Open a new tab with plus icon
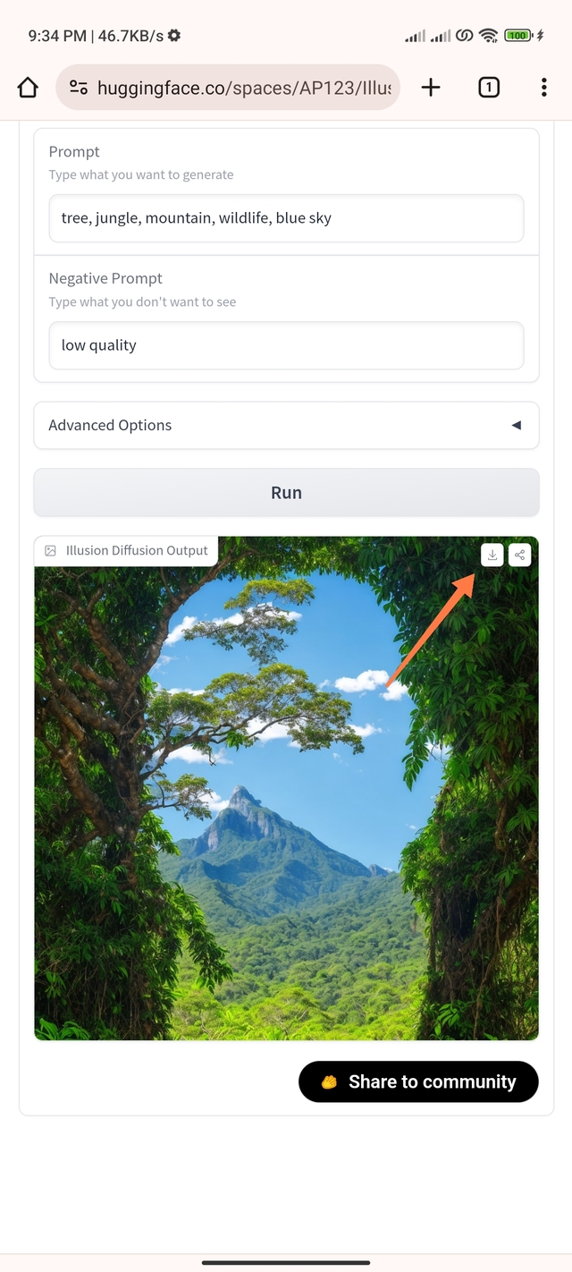Image resolution: width=572 pixels, height=1272 pixels. [431, 87]
